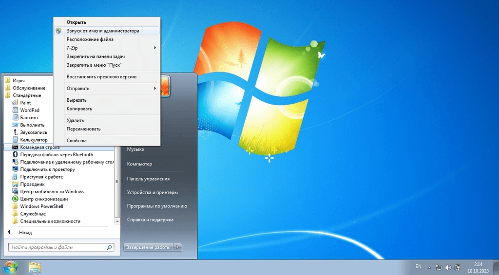
Task: Click the programs list scroll down arrow
Action: coord(117,221)
